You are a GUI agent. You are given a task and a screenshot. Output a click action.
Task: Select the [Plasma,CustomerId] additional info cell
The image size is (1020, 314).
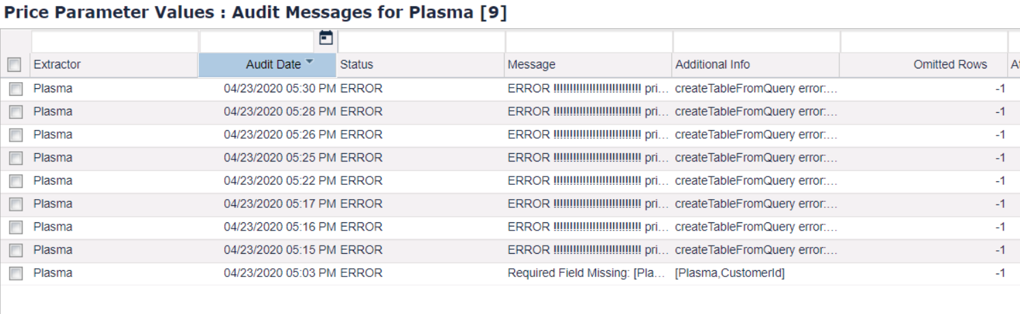[x=729, y=274]
